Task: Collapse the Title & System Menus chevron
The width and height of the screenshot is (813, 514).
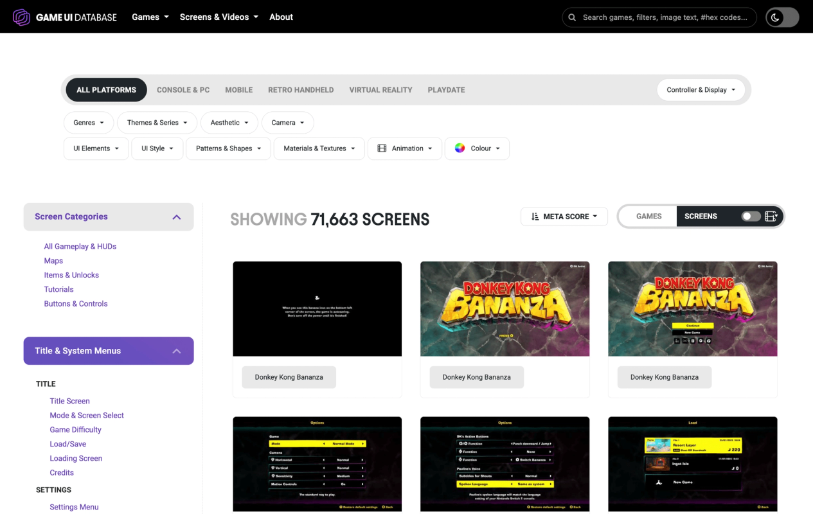Action: coord(177,351)
